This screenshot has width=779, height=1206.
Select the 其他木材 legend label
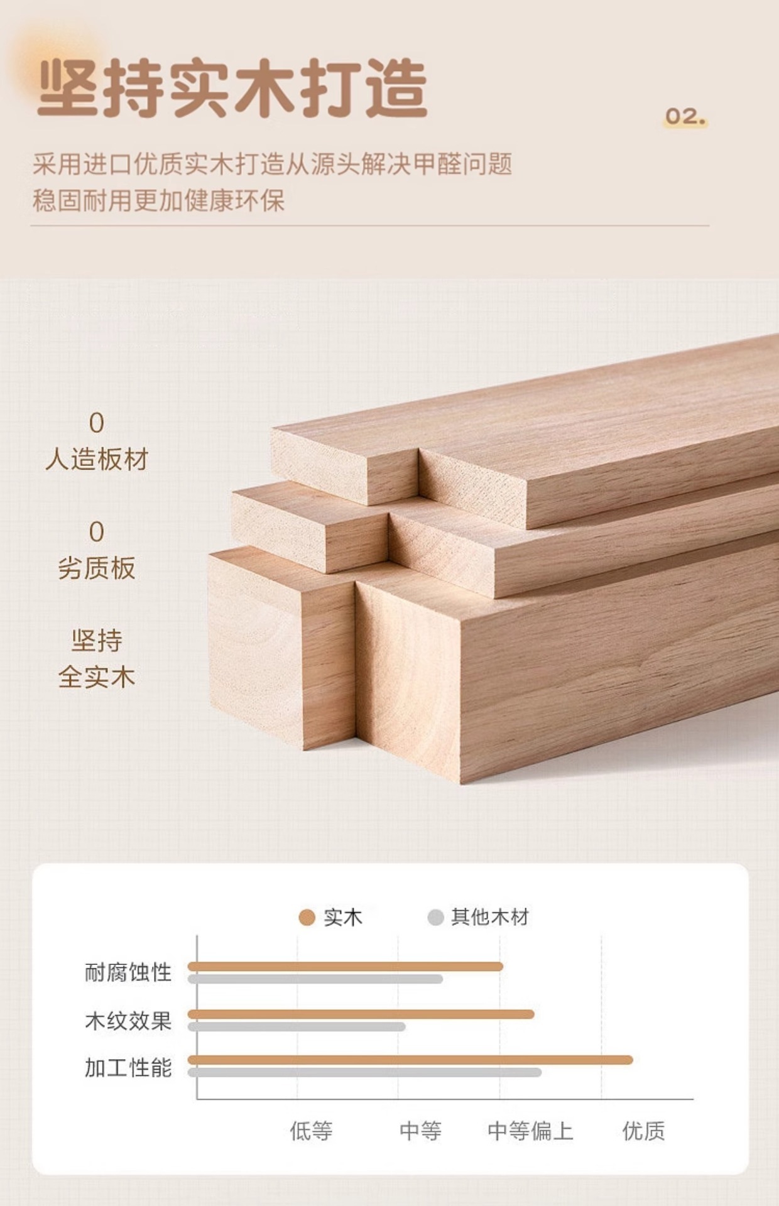pyautogui.click(x=490, y=917)
